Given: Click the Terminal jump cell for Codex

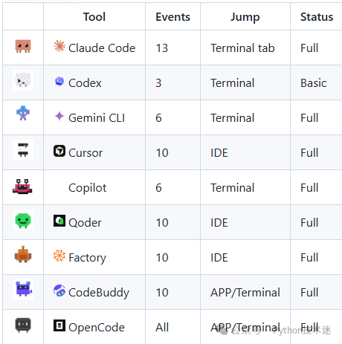Looking at the screenshot, I should tap(233, 83).
